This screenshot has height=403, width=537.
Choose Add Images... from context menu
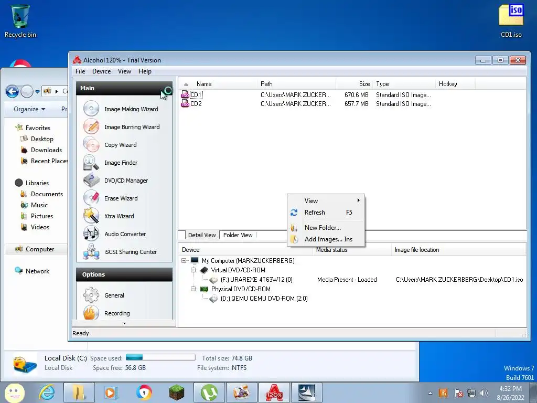[x=326, y=239]
